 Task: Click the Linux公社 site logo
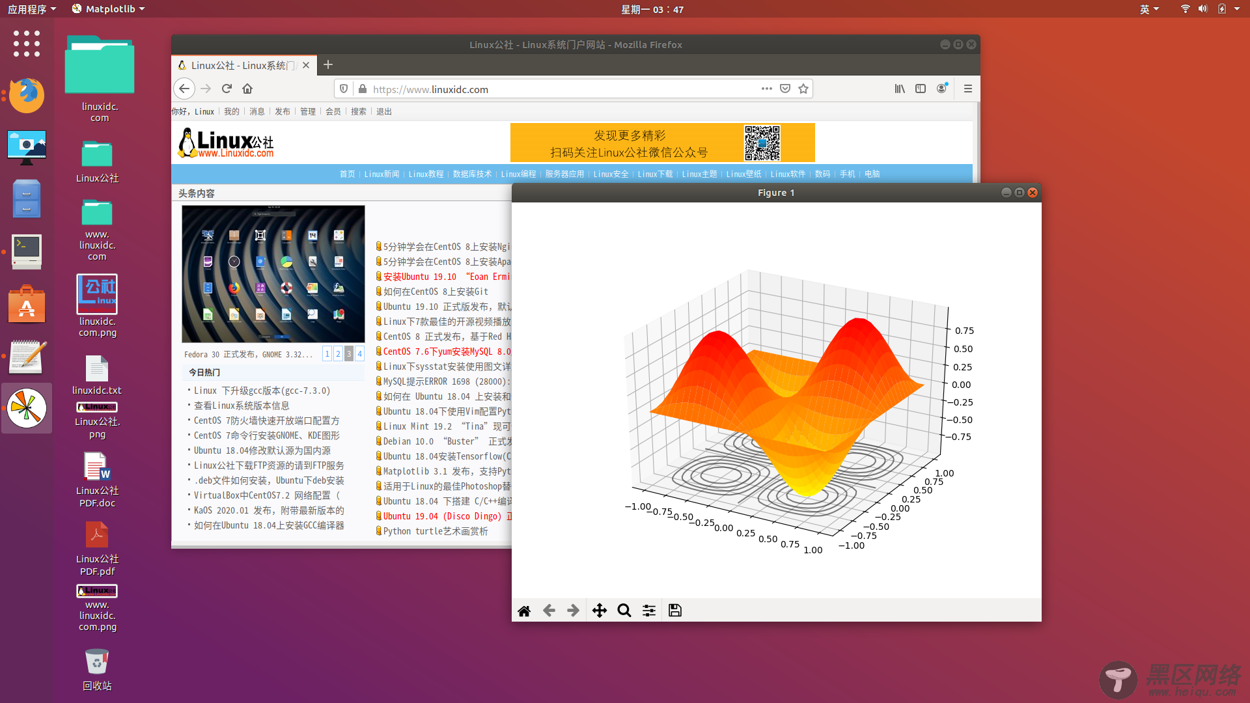point(226,143)
